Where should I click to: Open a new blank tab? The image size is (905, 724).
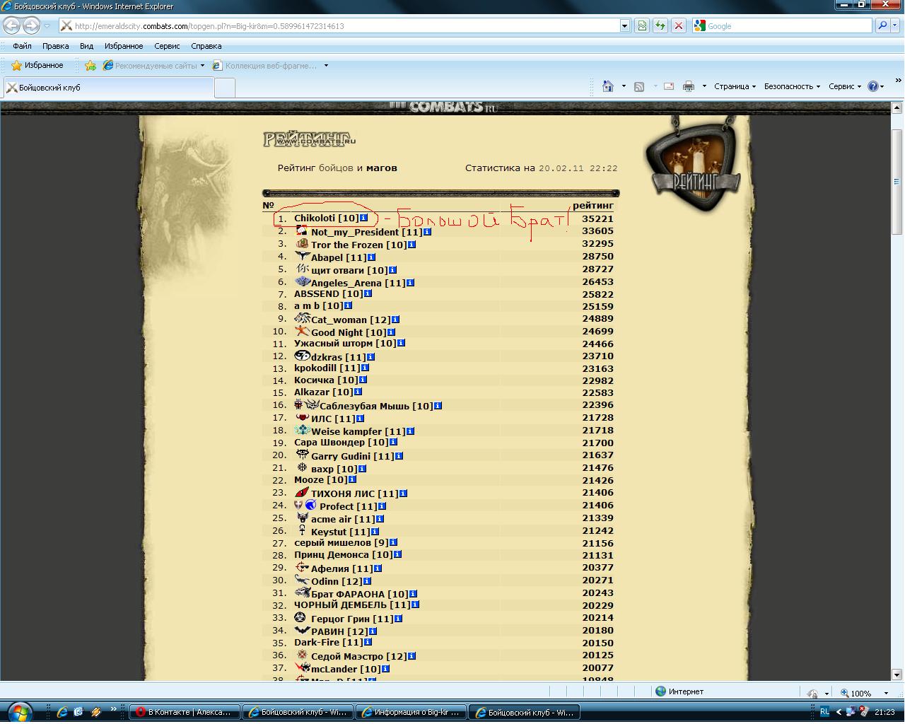(225, 88)
